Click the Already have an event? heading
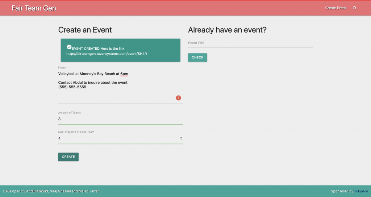The width and height of the screenshot is (371, 197). [x=227, y=30]
